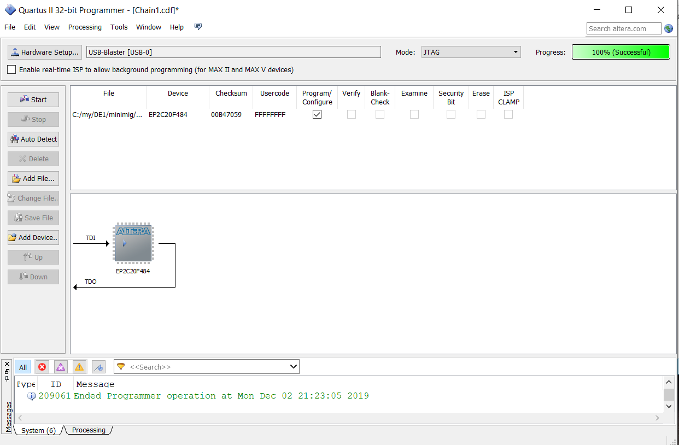
Task: Click the Device column header
Action: pos(178,93)
